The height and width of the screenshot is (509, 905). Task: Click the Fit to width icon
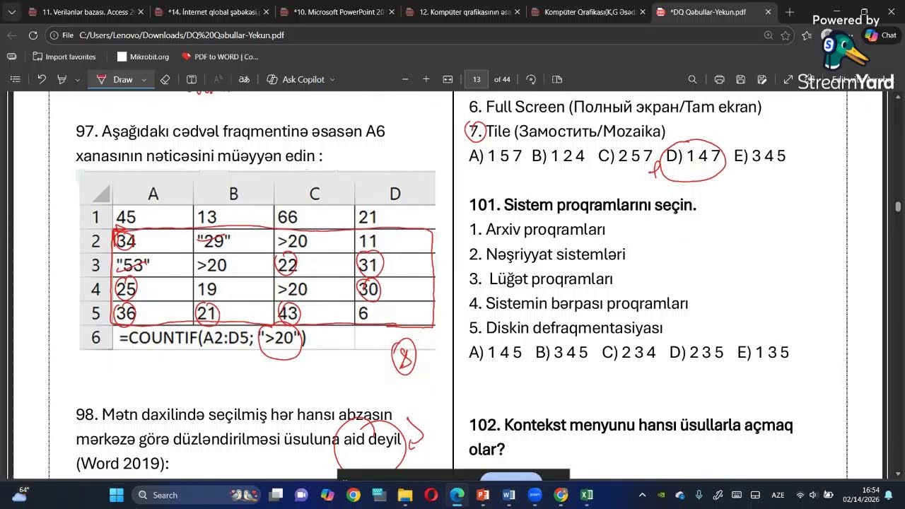(448, 79)
